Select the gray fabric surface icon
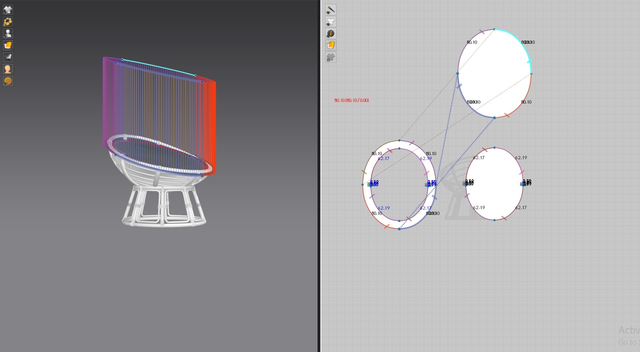This screenshot has height=352, width=640. click(8, 57)
